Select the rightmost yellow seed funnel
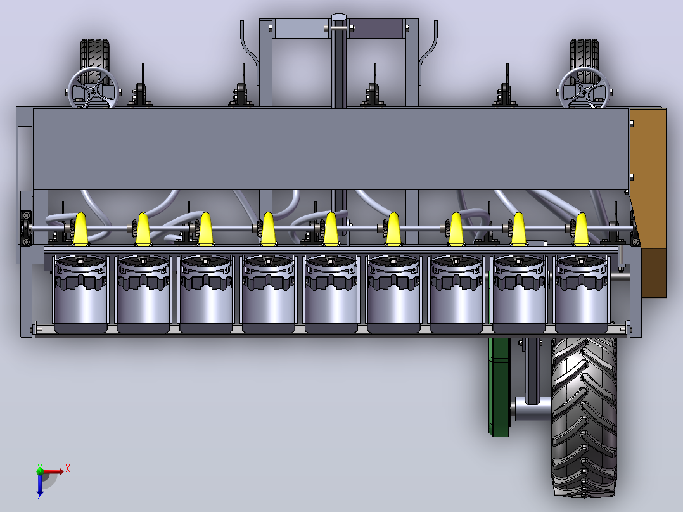 581,229
